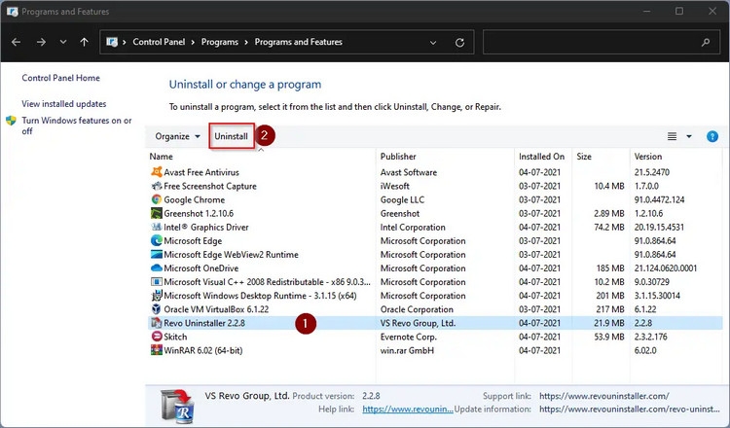This screenshot has width=730, height=428.
Task: Click the WinRAR program icon
Action: (x=156, y=349)
